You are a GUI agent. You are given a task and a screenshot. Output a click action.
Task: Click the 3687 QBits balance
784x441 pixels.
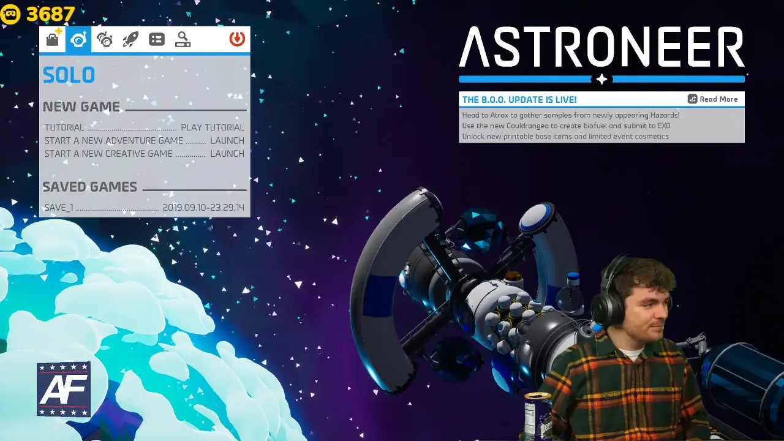click(x=50, y=14)
